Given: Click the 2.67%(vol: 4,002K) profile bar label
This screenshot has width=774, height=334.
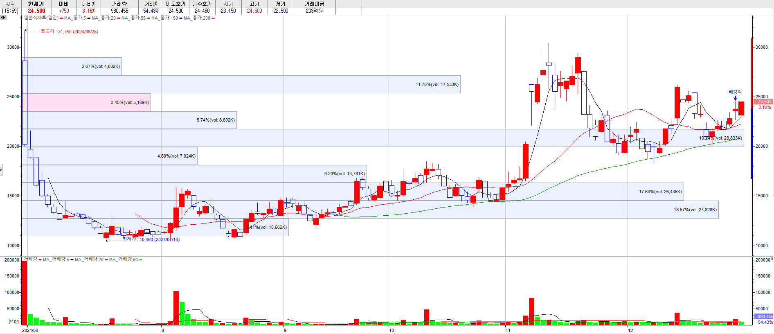Looking at the screenshot, I should pos(101,66).
